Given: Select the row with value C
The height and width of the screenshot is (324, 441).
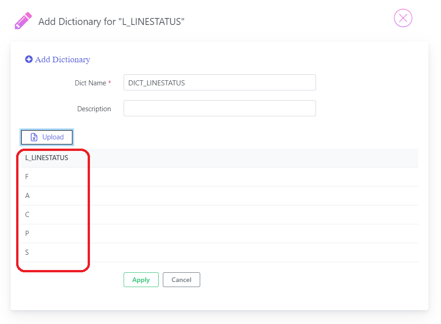Looking at the screenshot, I should (220, 215).
